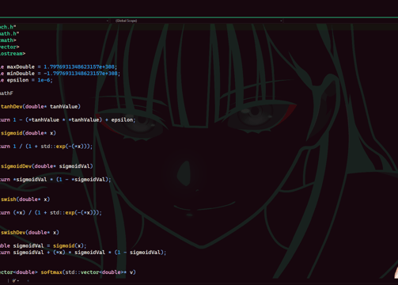Click the swish(double* x) function name
The image size is (398, 285).
[9, 199]
